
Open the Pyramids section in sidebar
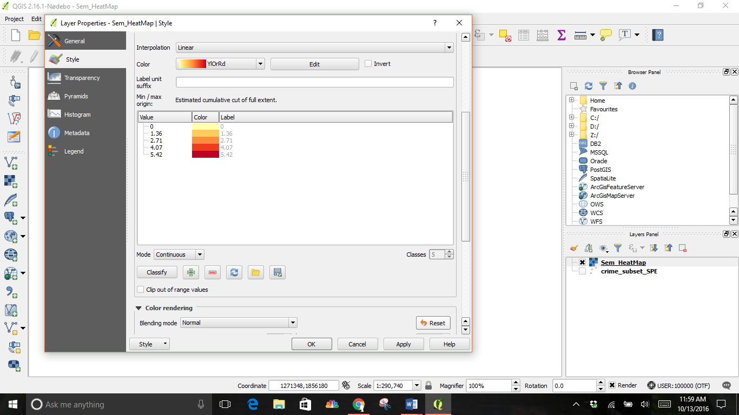coord(76,96)
